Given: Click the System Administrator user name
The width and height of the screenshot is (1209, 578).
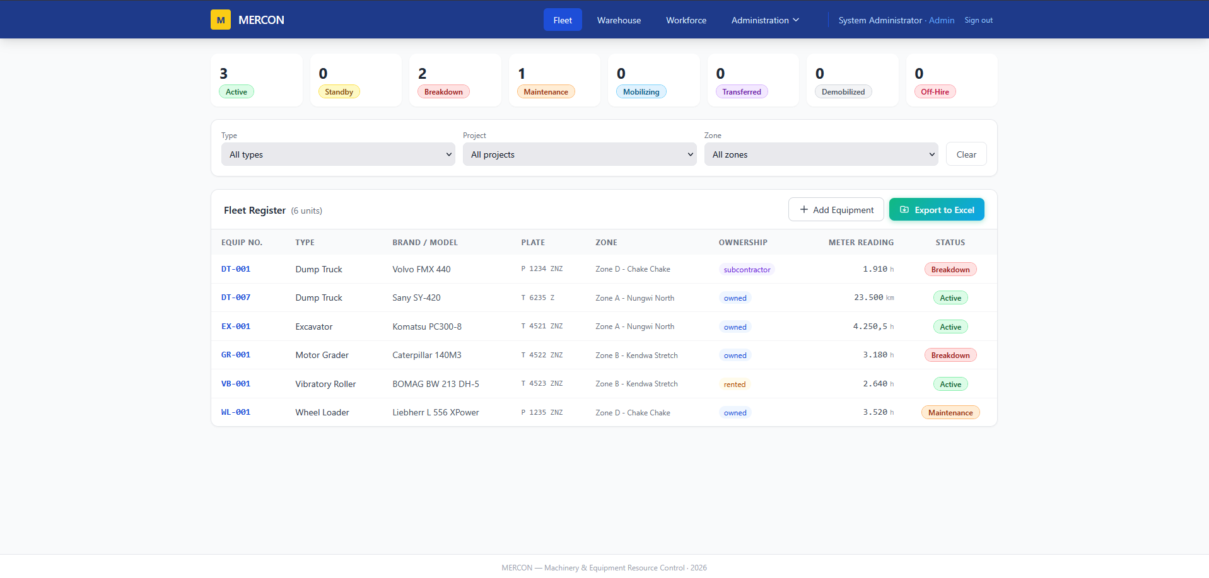Looking at the screenshot, I should pos(880,20).
